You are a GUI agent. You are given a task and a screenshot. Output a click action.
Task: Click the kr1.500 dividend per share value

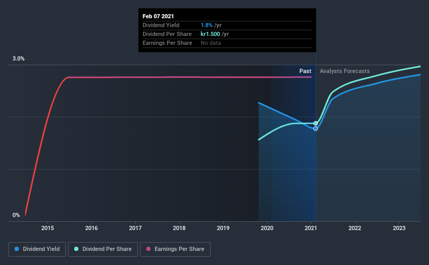[211, 34]
